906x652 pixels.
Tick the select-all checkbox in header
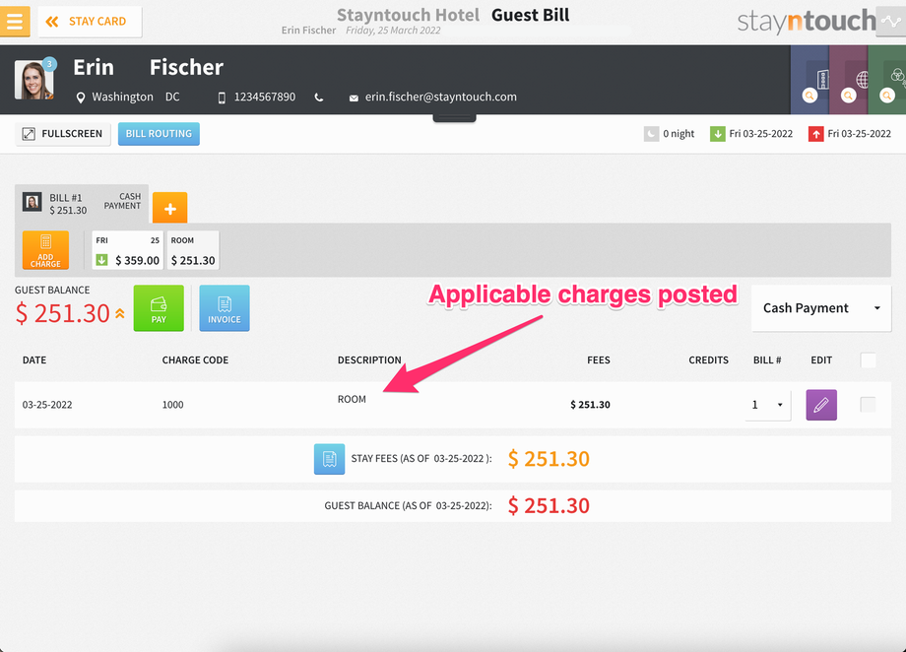point(868,360)
